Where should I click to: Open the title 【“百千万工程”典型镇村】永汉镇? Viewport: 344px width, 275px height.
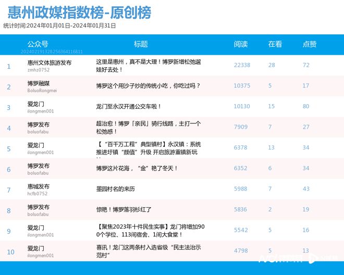coord(149,148)
